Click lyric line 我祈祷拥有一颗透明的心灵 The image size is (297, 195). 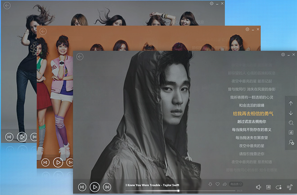(x=252, y=97)
